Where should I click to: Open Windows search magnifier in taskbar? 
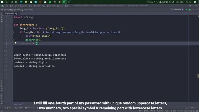pos(7,2)
